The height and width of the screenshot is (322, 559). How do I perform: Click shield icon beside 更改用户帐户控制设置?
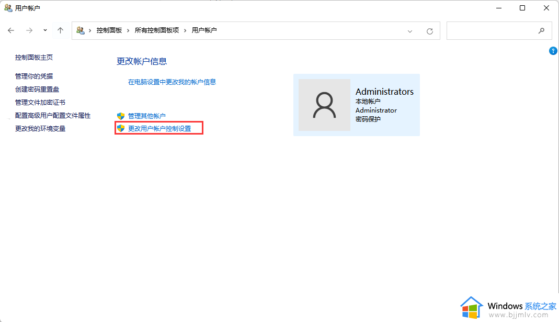(x=121, y=128)
